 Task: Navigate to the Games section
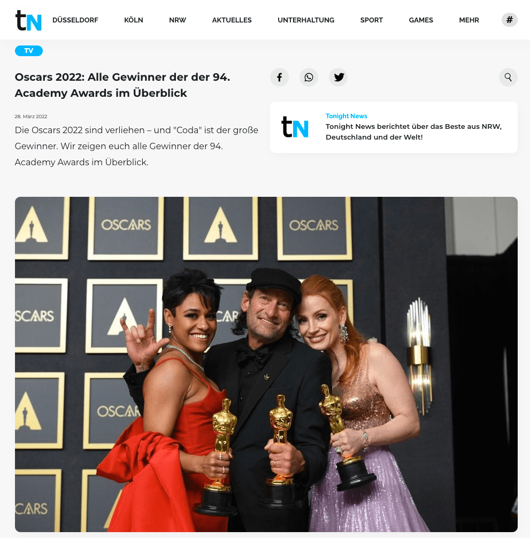[x=420, y=20]
